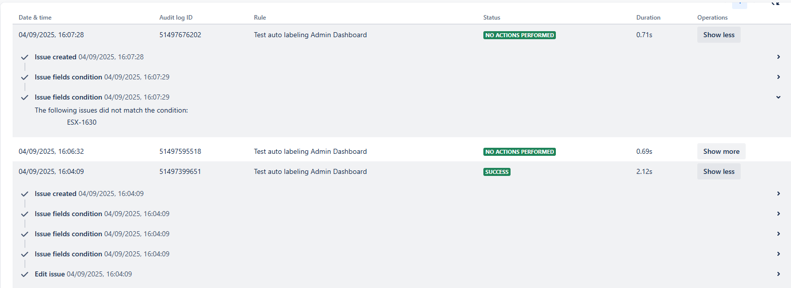Collapse log 51497676202 with Show less
The image size is (791, 288).
coord(718,35)
